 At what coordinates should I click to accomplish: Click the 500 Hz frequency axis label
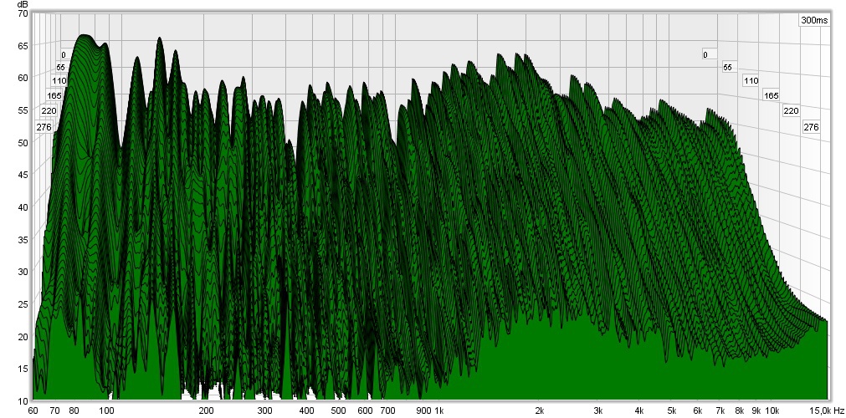(x=338, y=410)
